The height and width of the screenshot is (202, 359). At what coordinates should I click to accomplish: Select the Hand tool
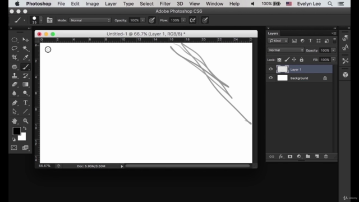(x=15, y=121)
